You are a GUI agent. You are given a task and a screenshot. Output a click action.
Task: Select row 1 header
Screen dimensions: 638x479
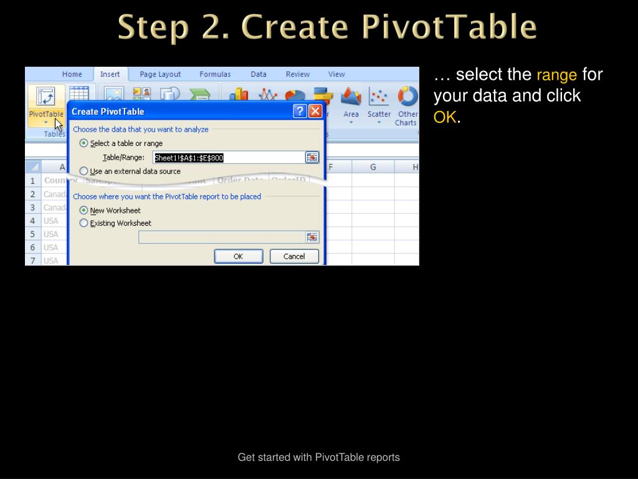click(x=33, y=180)
